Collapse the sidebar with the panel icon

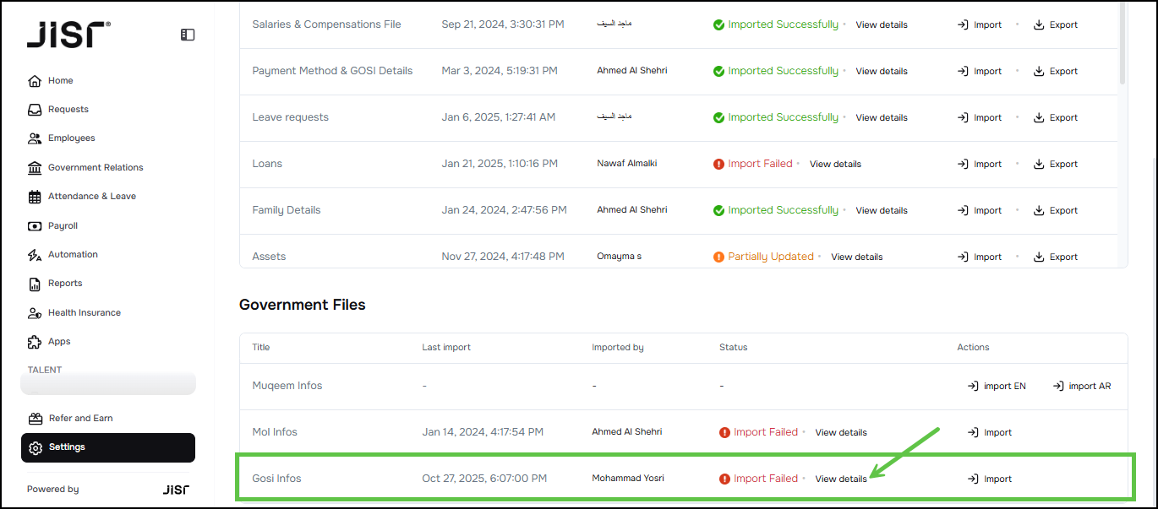tap(188, 35)
